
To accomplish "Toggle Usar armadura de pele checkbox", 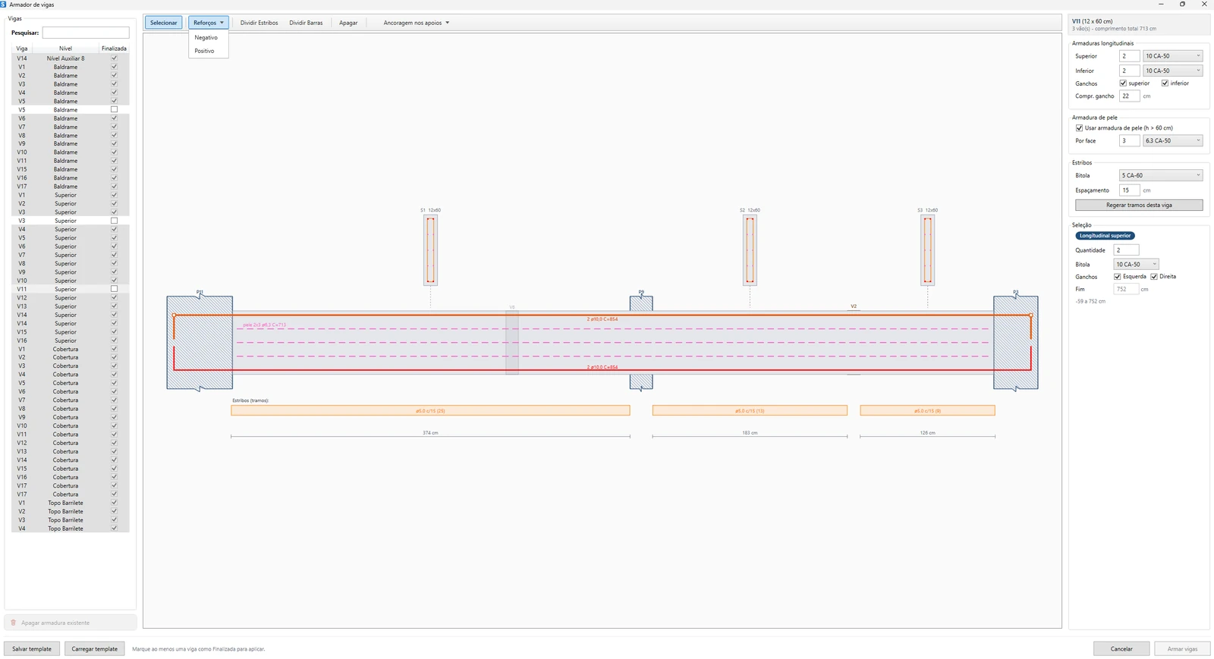I will coord(1079,128).
